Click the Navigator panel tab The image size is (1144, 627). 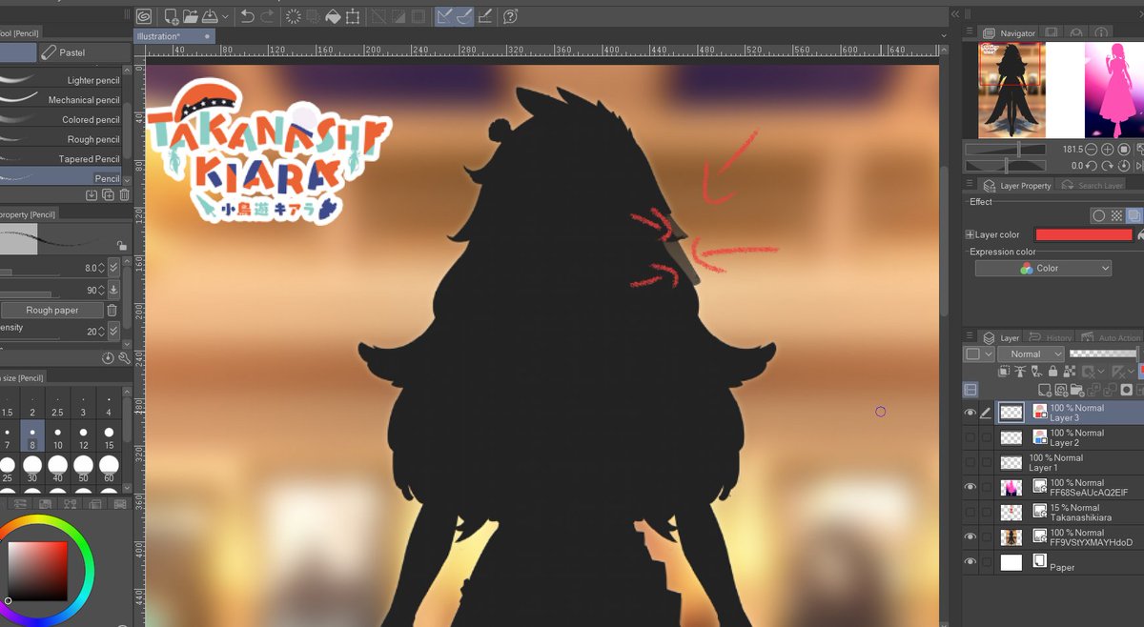(1011, 32)
